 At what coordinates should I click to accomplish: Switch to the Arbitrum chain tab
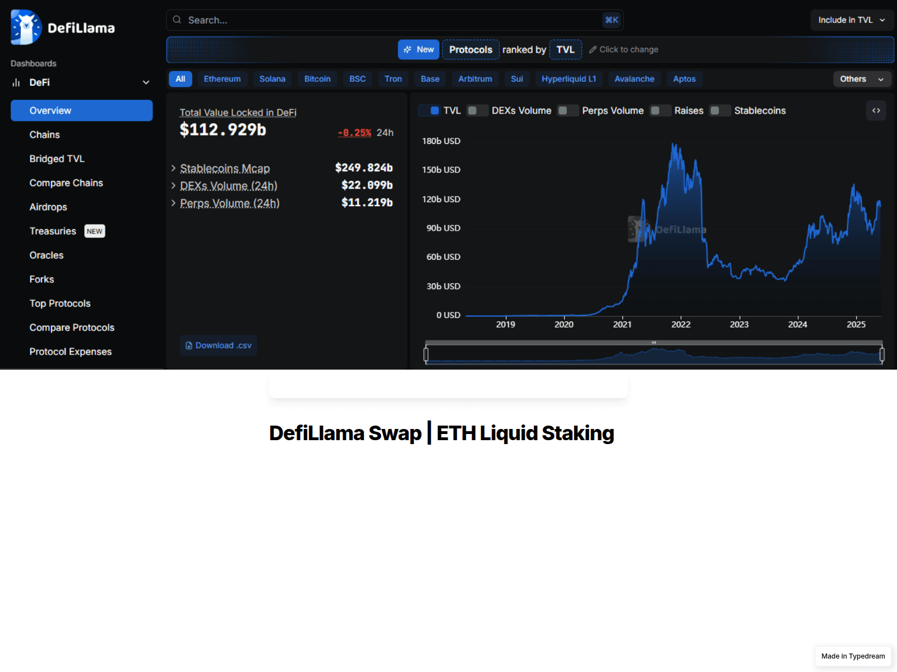pyautogui.click(x=475, y=79)
